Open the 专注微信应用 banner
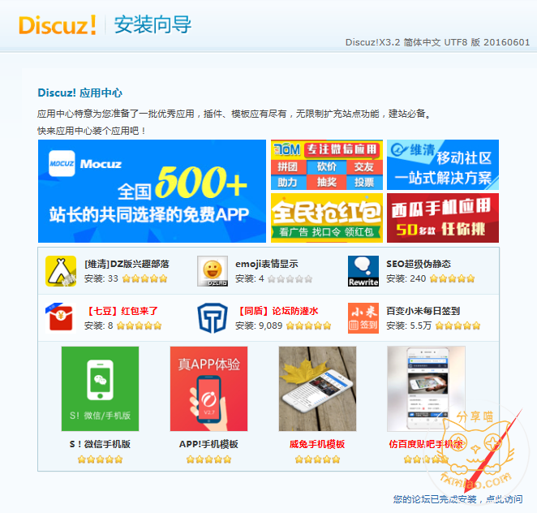 327,165
